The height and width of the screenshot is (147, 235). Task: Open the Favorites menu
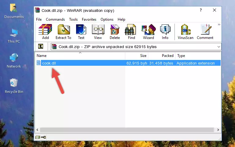[89, 19]
